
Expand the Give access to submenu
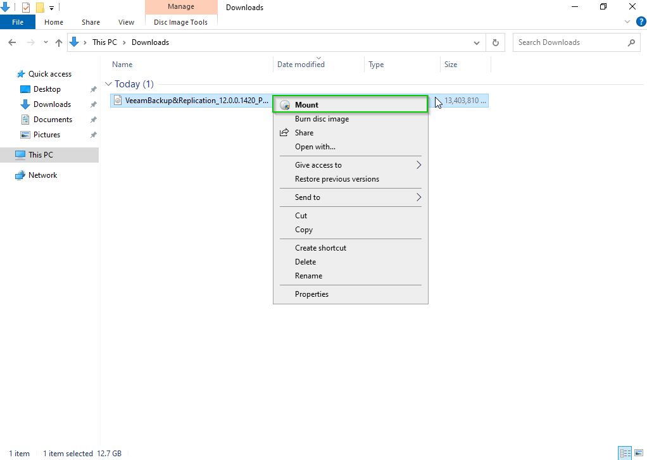418,165
